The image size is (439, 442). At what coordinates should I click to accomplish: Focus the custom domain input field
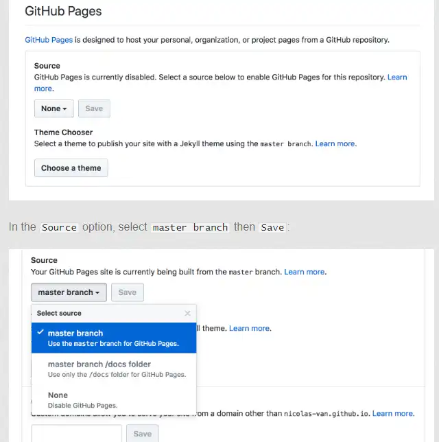pos(76,434)
